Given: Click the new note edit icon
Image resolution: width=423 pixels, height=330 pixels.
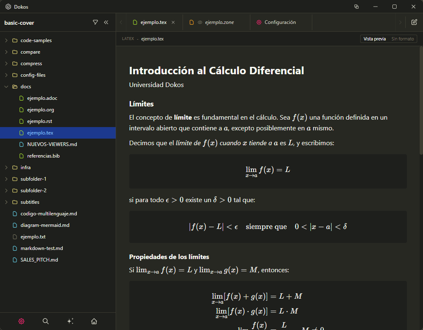Looking at the screenshot, I should pyautogui.click(x=414, y=22).
